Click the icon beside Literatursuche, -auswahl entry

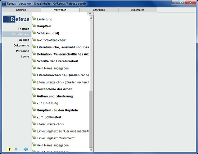pos(34,47)
